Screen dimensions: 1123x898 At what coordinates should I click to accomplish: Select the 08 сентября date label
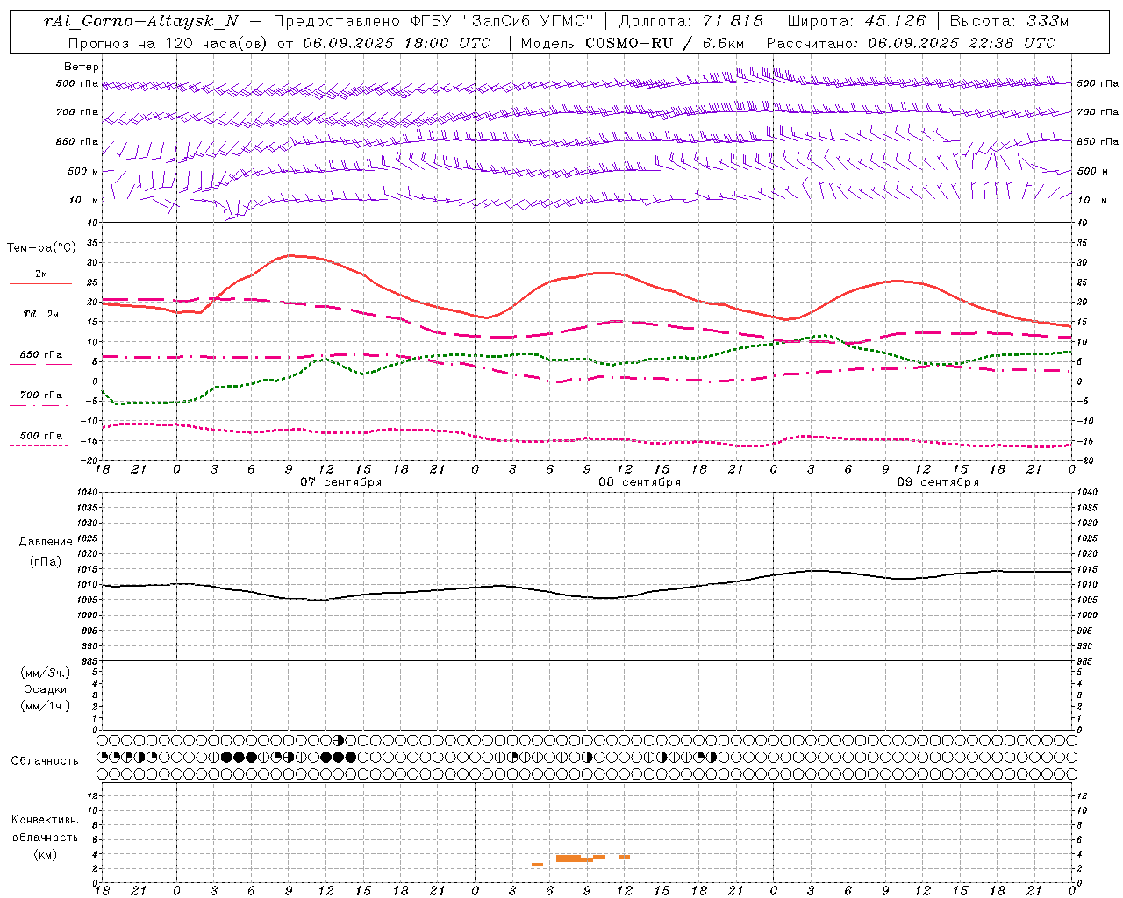point(640,482)
